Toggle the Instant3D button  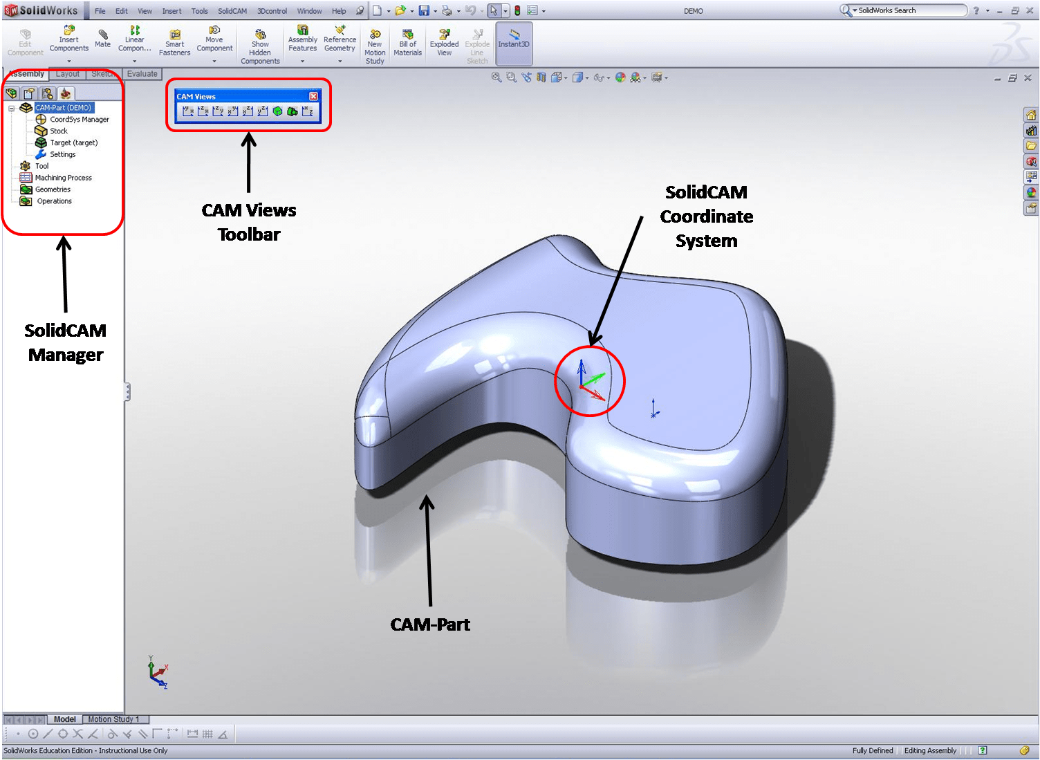click(x=514, y=43)
